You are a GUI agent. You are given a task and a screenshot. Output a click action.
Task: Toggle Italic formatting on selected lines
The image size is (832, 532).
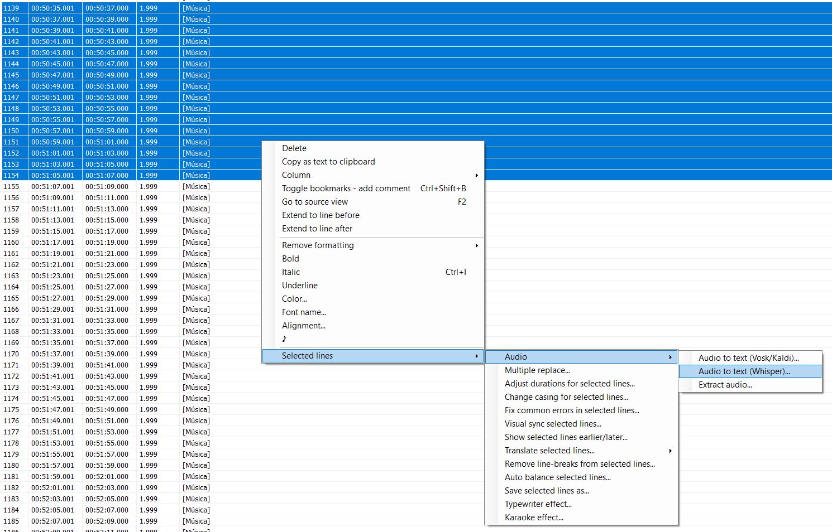coord(291,272)
